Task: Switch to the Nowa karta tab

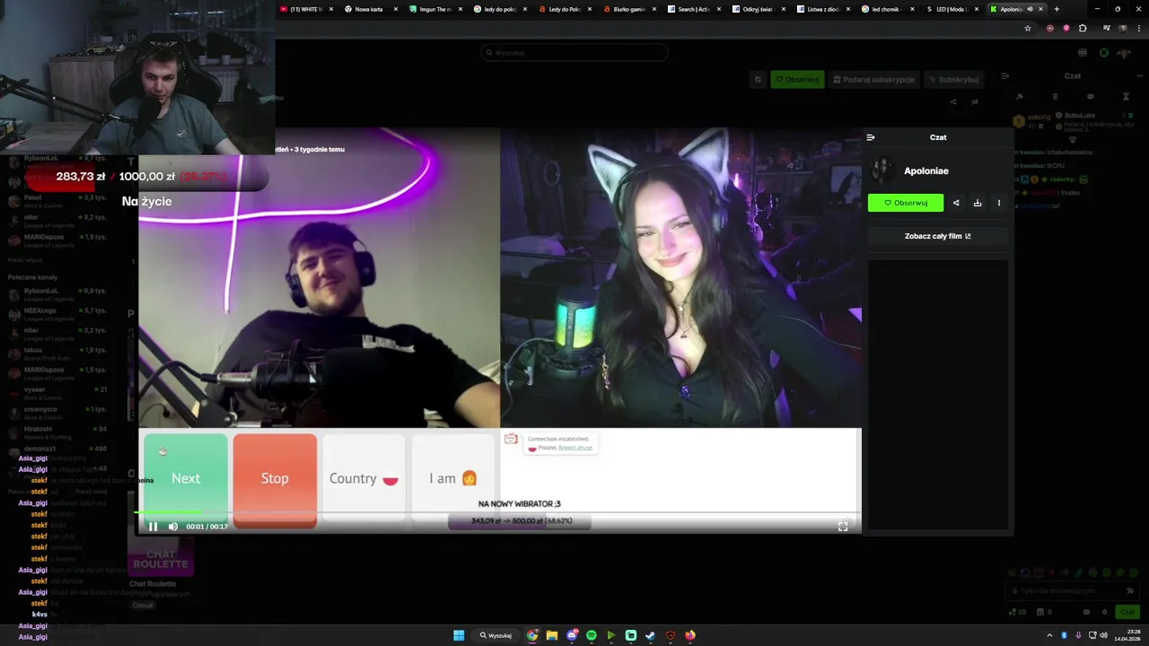Action: [369, 9]
